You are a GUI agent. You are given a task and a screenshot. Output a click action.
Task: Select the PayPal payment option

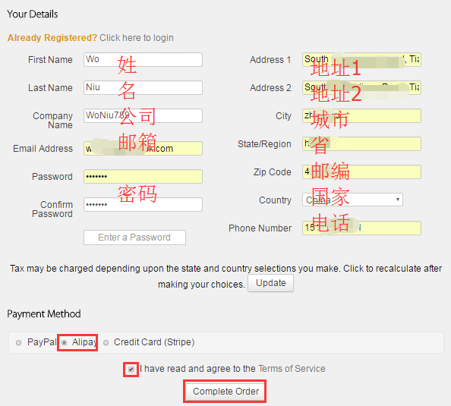(x=19, y=342)
